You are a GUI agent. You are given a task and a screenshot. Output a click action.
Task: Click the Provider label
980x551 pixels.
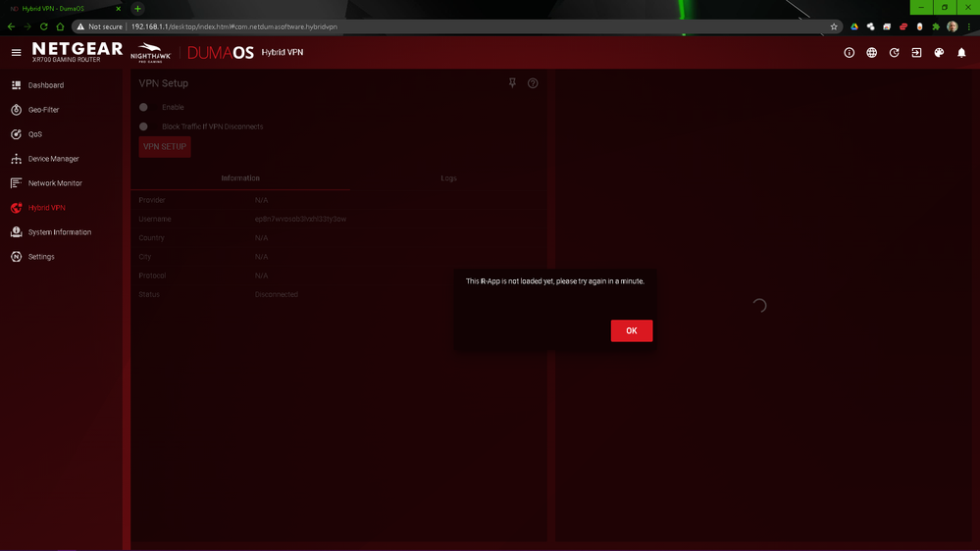pyautogui.click(x=152, y=200)
